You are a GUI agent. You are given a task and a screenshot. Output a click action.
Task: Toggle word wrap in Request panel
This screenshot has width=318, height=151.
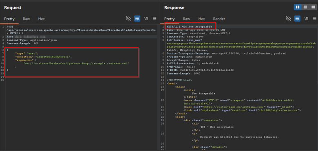coord(137,19)
